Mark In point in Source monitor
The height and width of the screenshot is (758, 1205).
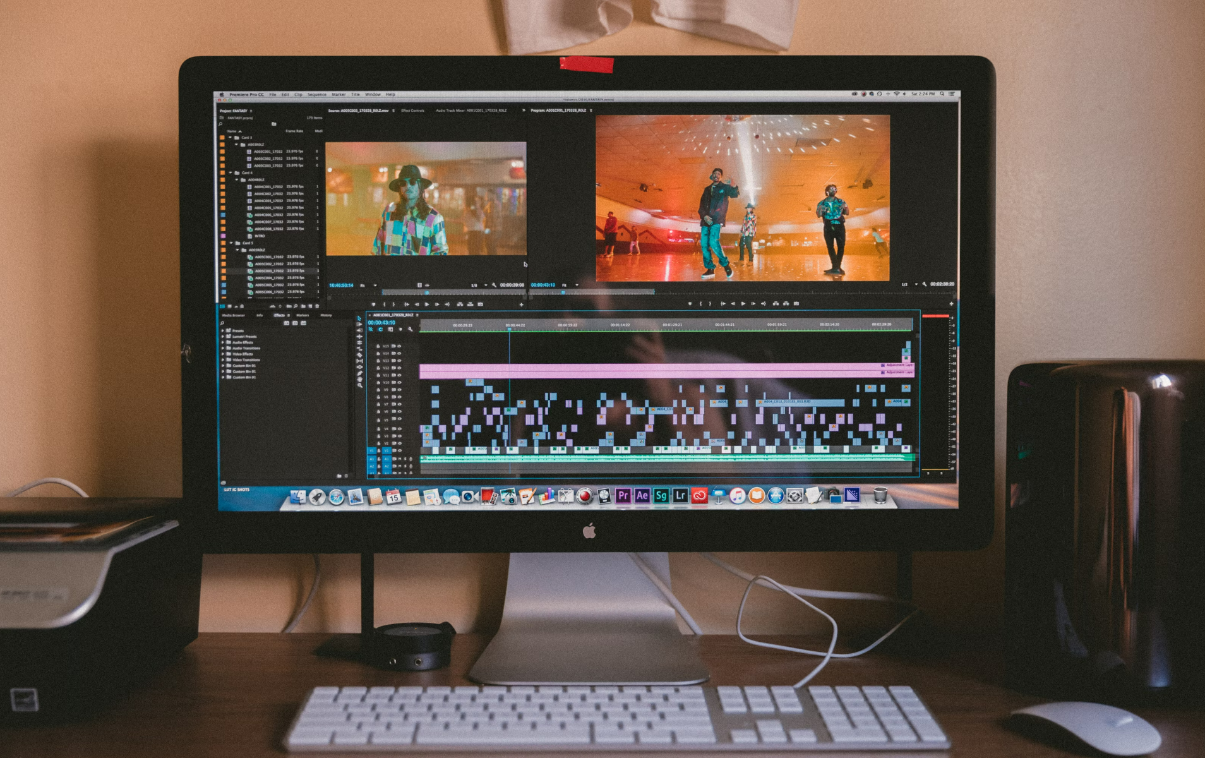(x=384, y=304)
